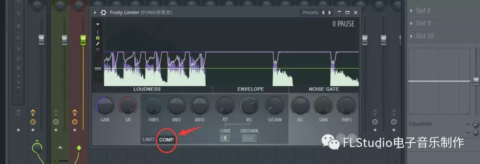Screen dimensions: 480x164
Task: Select the next preset arrow
Action: pos(330,12)
